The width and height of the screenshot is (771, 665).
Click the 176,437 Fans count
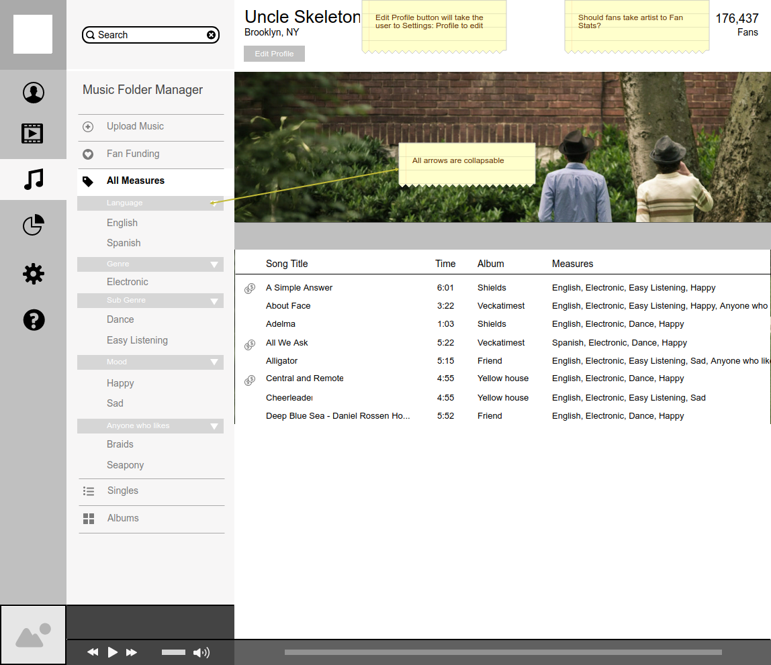[737, 25]
